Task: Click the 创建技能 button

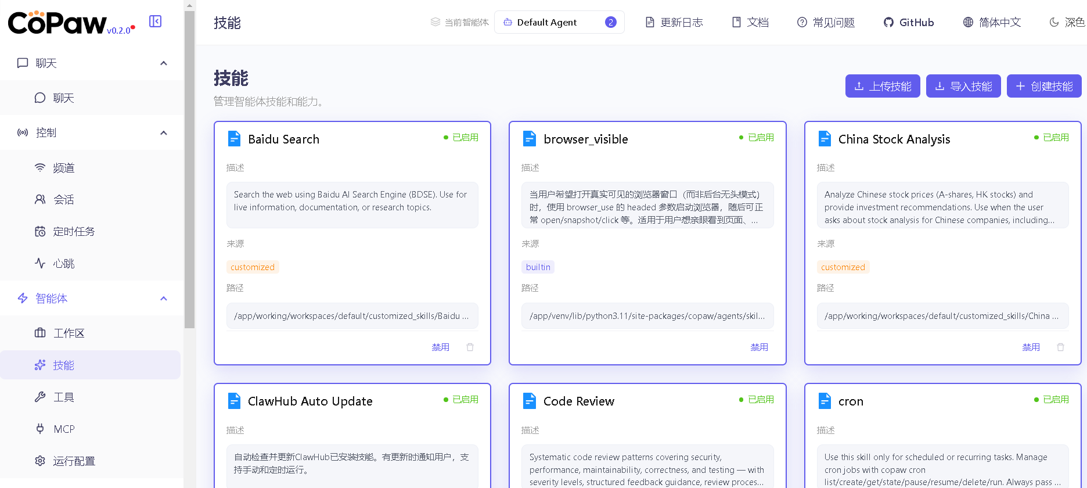Action: coord(1043,87)
